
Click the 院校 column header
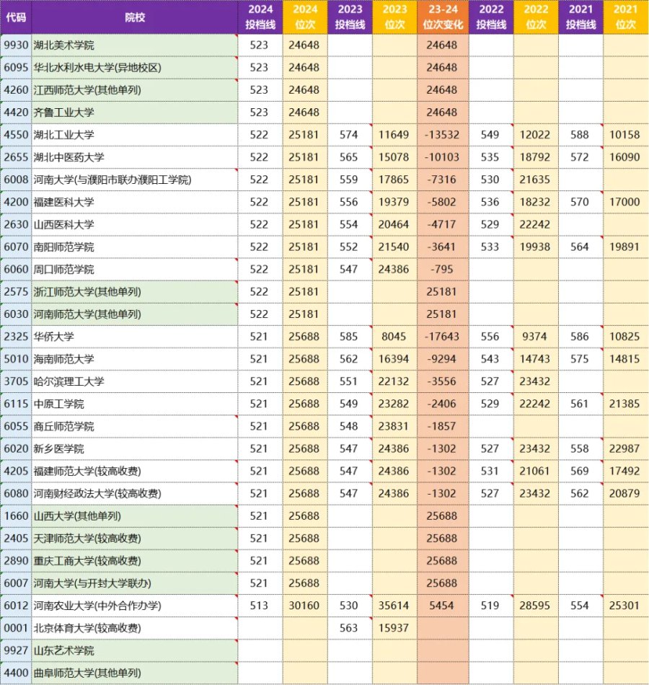[135, 17]
